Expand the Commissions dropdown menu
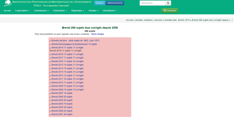 click(x=41, y=11)
